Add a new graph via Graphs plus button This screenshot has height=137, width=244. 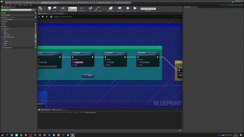pos(35,13)
